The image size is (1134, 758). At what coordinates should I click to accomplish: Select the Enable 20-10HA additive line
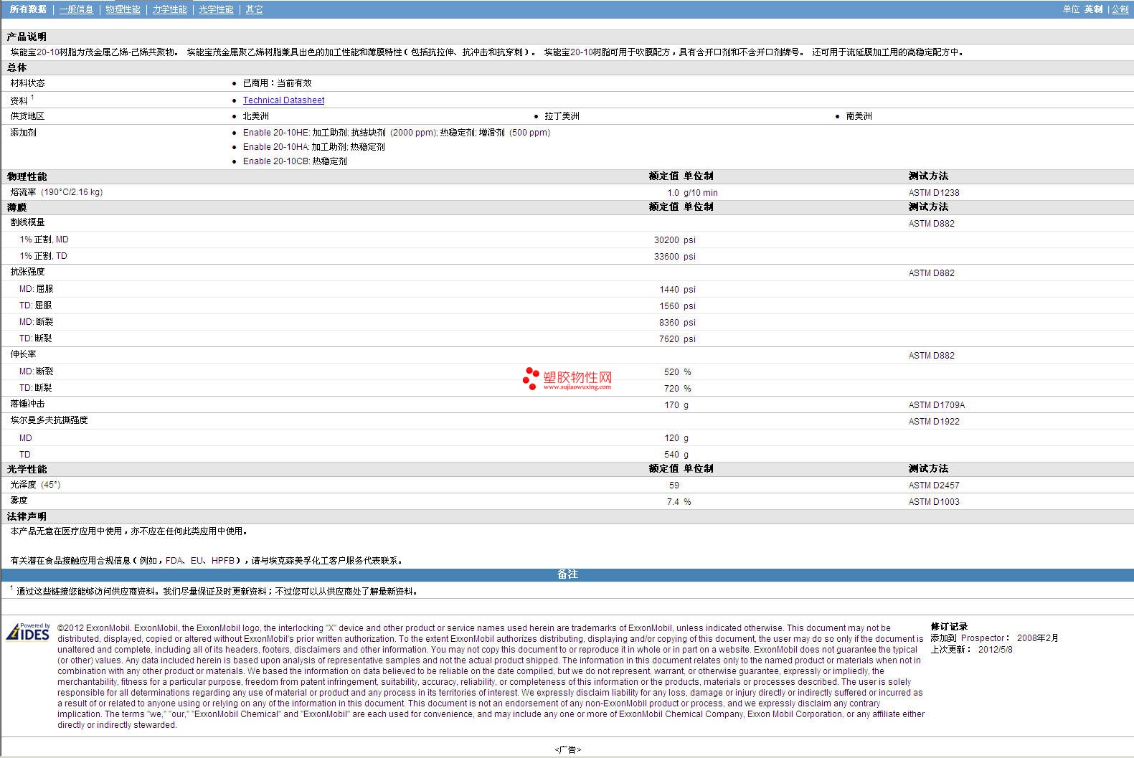313,147
